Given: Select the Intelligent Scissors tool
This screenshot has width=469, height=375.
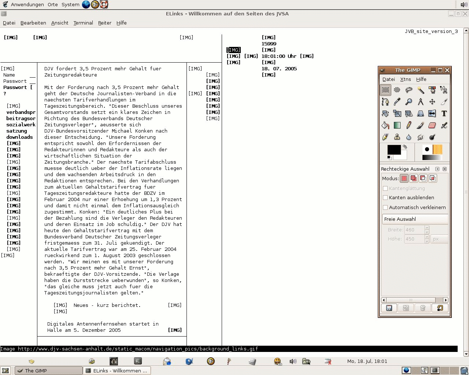Looking at the screenshot, I should pos(444,90).
